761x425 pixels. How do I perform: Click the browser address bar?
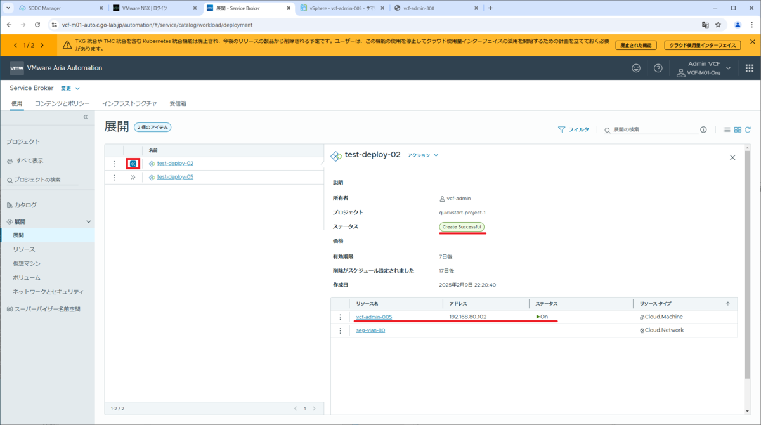click(x=374, y=25)
